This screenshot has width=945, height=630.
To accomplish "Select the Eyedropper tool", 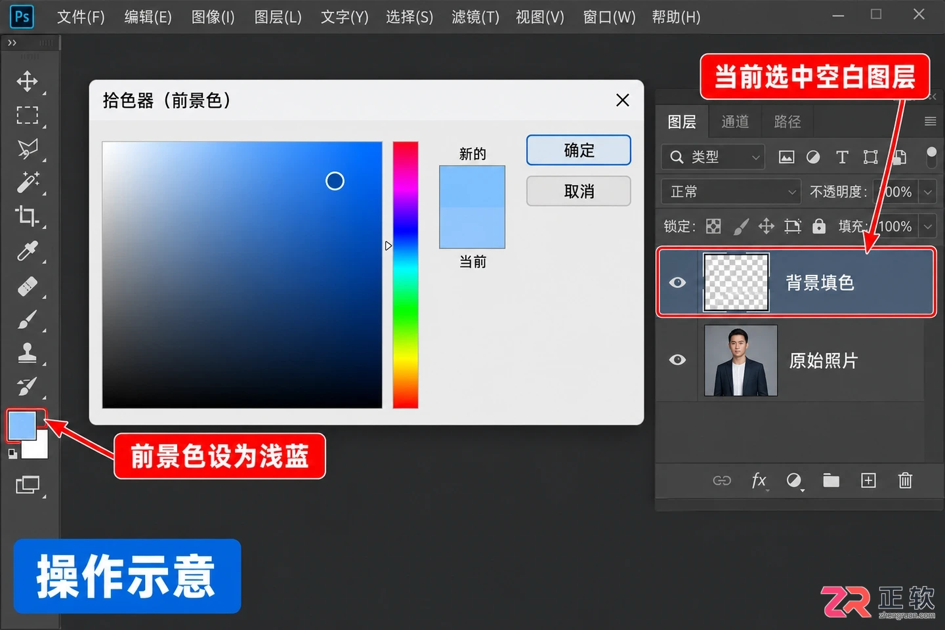I will pyautogui.click(x=27, y=251).
